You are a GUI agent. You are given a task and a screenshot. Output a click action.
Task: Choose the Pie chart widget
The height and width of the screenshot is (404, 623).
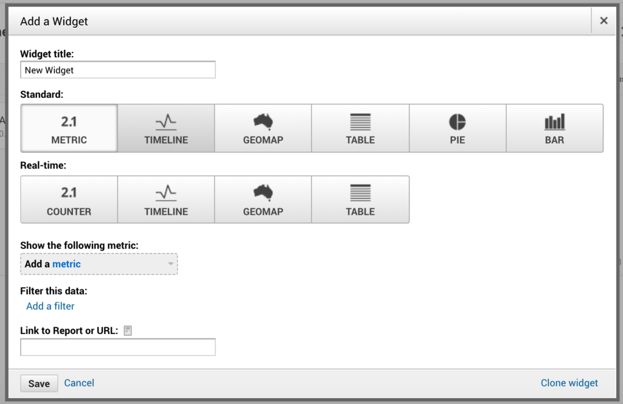pos(458,128)
